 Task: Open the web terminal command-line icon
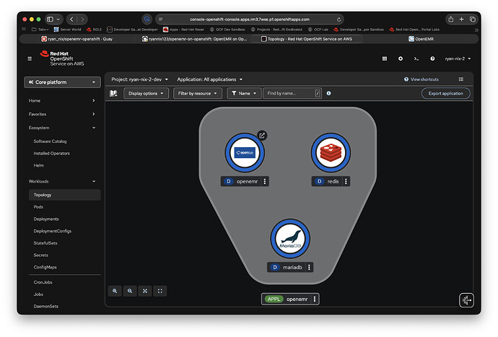tap(416, 58)
